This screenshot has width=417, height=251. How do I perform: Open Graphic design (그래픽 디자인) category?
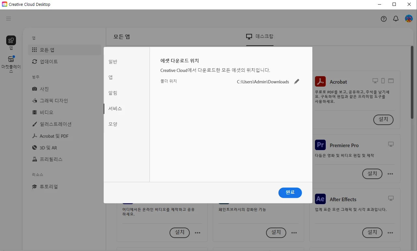(65, 101)
